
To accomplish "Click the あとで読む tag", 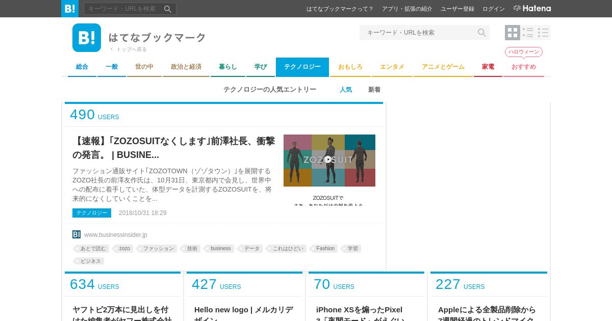I will pyautogui.click(x=91, y=249).
